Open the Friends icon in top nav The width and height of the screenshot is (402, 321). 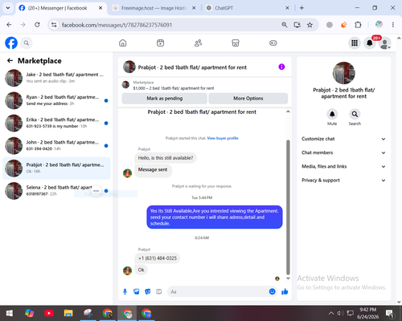pos(198,43)
